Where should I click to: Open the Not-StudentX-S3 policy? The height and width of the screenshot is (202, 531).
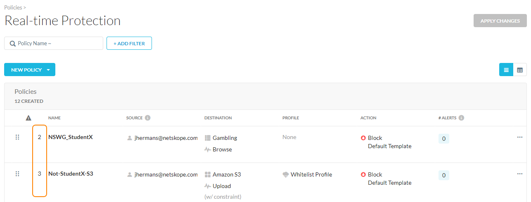pyautogui.click(x=71, y=174)
